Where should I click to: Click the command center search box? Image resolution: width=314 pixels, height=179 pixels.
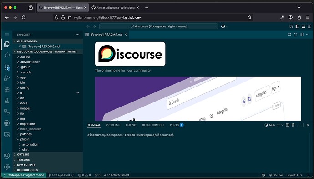pyautogui.click(x=159, y=26)
